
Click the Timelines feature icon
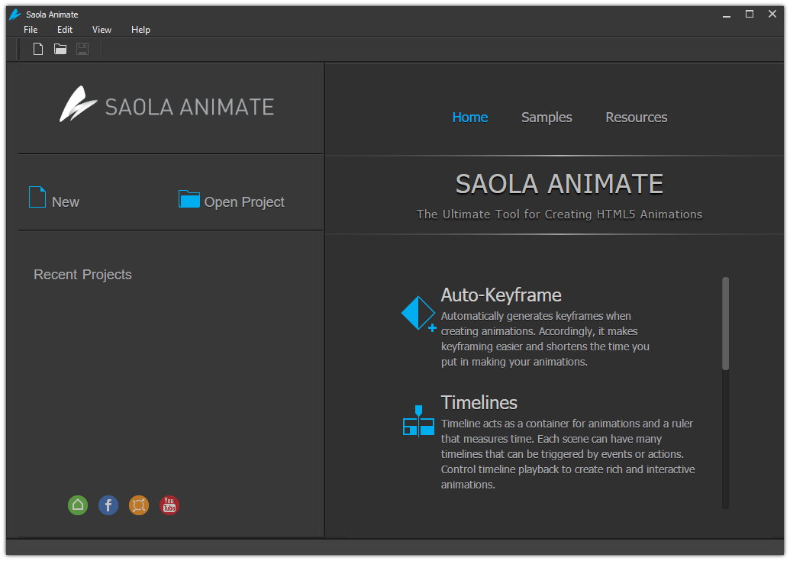pos(418,420)
